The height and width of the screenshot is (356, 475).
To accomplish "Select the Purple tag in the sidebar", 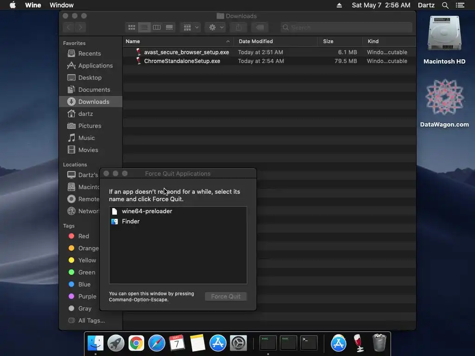I will [83, 297].
